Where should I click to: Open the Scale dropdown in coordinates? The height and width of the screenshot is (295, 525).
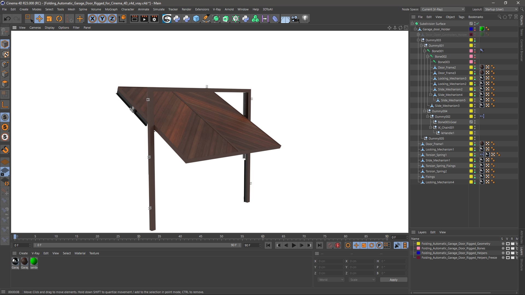point(362,280)
